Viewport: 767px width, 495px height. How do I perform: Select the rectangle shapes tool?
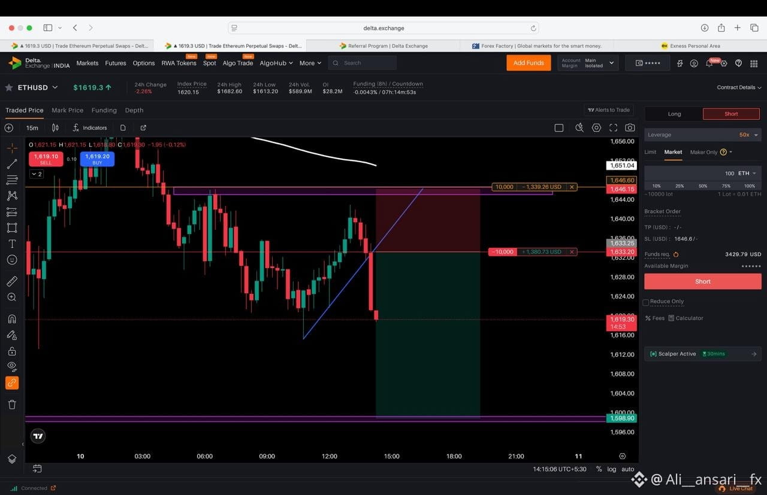(11, 227)
